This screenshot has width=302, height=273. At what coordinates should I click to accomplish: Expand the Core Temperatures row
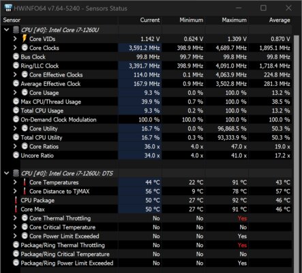pos(15,182)
